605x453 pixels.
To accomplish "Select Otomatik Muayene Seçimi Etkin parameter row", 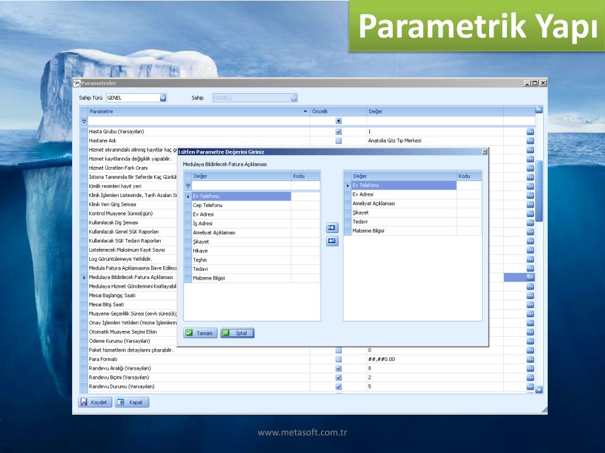I will point(132,332).
